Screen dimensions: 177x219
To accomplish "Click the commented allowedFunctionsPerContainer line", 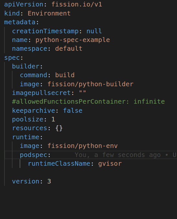I will pyautogui.click(x=88, y=101).
